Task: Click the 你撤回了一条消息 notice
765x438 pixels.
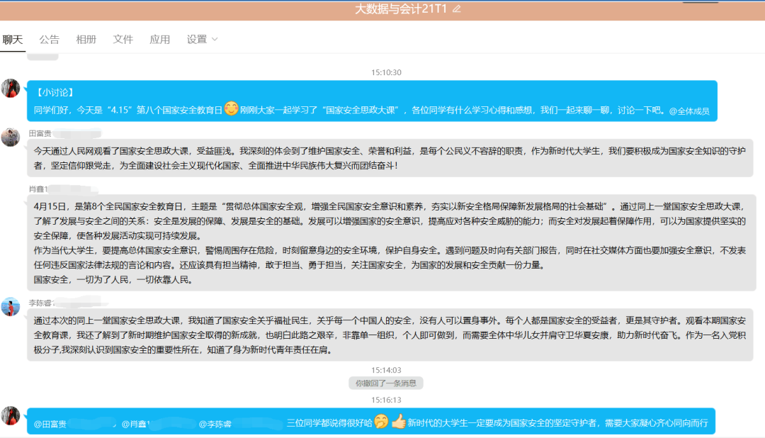Action: pos(386,383)
